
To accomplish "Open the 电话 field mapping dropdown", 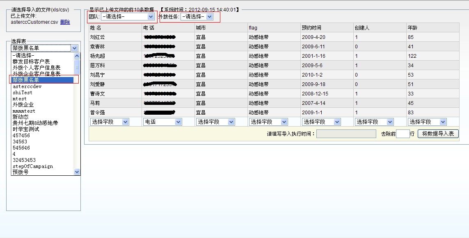I will 162,122.
